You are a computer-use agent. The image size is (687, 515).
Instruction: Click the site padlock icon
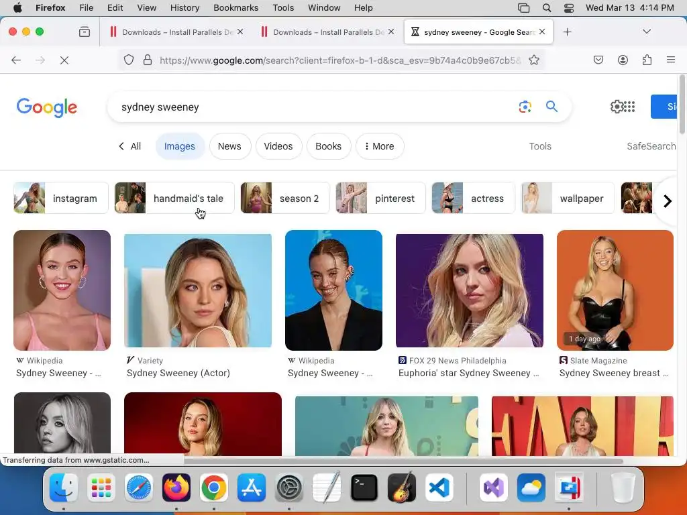coord(148,60)
